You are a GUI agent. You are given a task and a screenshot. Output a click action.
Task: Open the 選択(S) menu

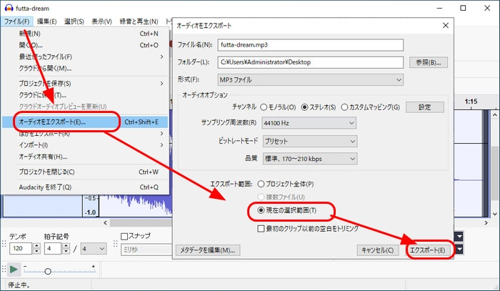[x=74, y=21]
